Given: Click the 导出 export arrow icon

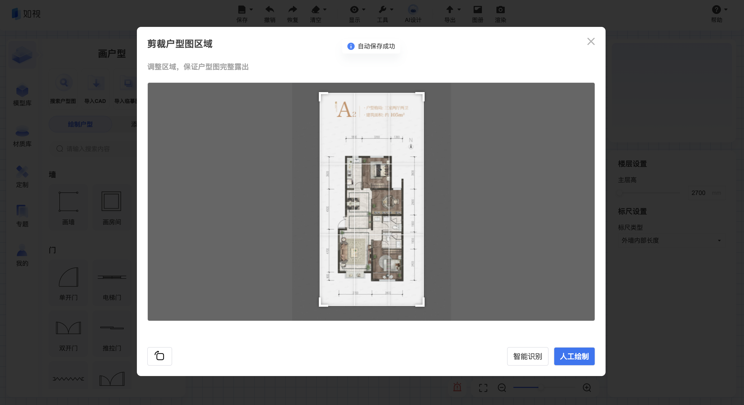Looking at the screenshot, I should [450, 10].
